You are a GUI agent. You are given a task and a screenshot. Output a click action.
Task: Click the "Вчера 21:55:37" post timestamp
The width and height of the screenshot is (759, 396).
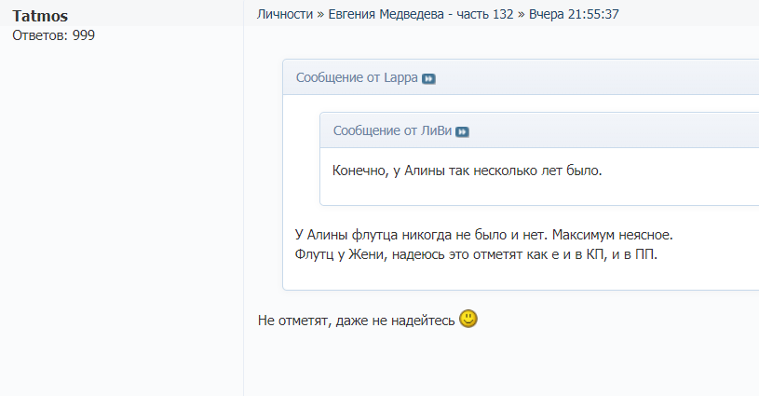(574, 15)
